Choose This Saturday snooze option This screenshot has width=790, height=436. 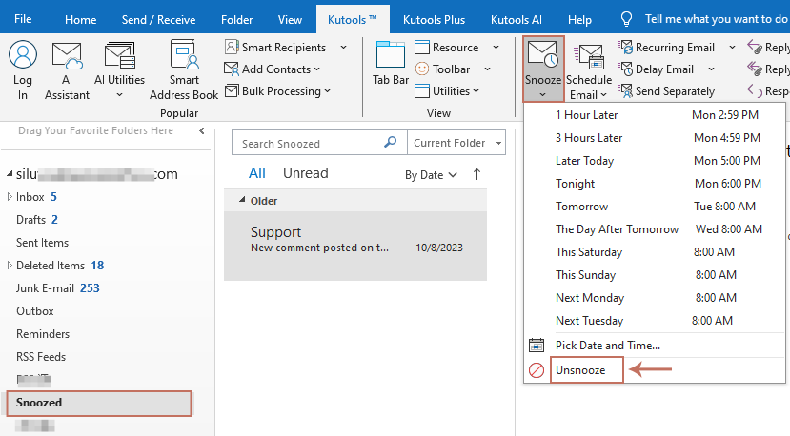pyautogui.click(x=655, y=252)
